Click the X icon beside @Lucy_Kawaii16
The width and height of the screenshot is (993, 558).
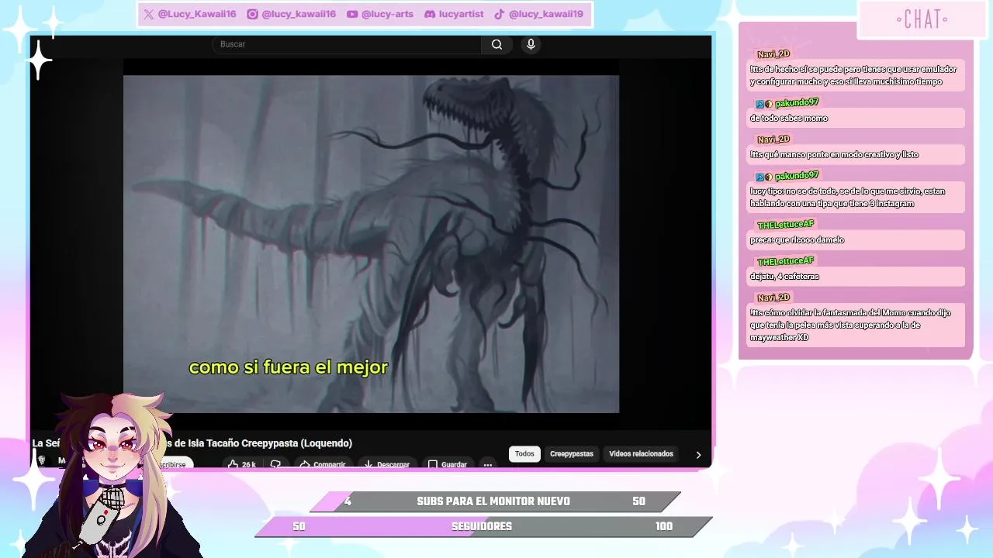pos(149,14)
